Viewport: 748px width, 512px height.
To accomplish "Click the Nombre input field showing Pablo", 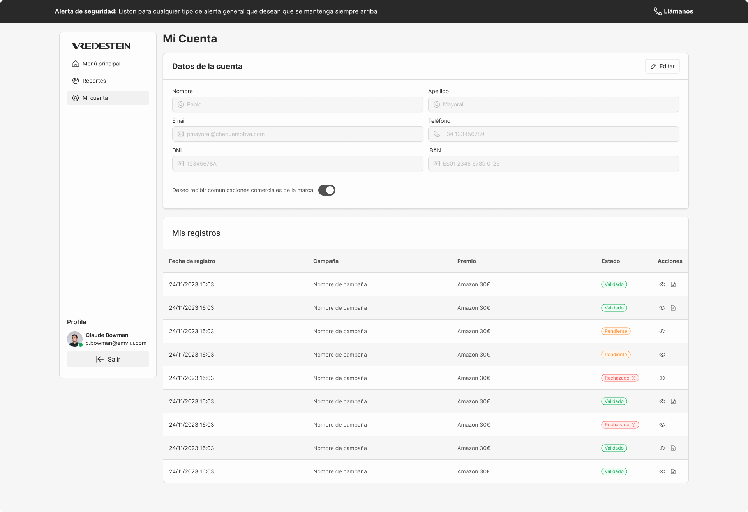I will click(x=297, y=104).
